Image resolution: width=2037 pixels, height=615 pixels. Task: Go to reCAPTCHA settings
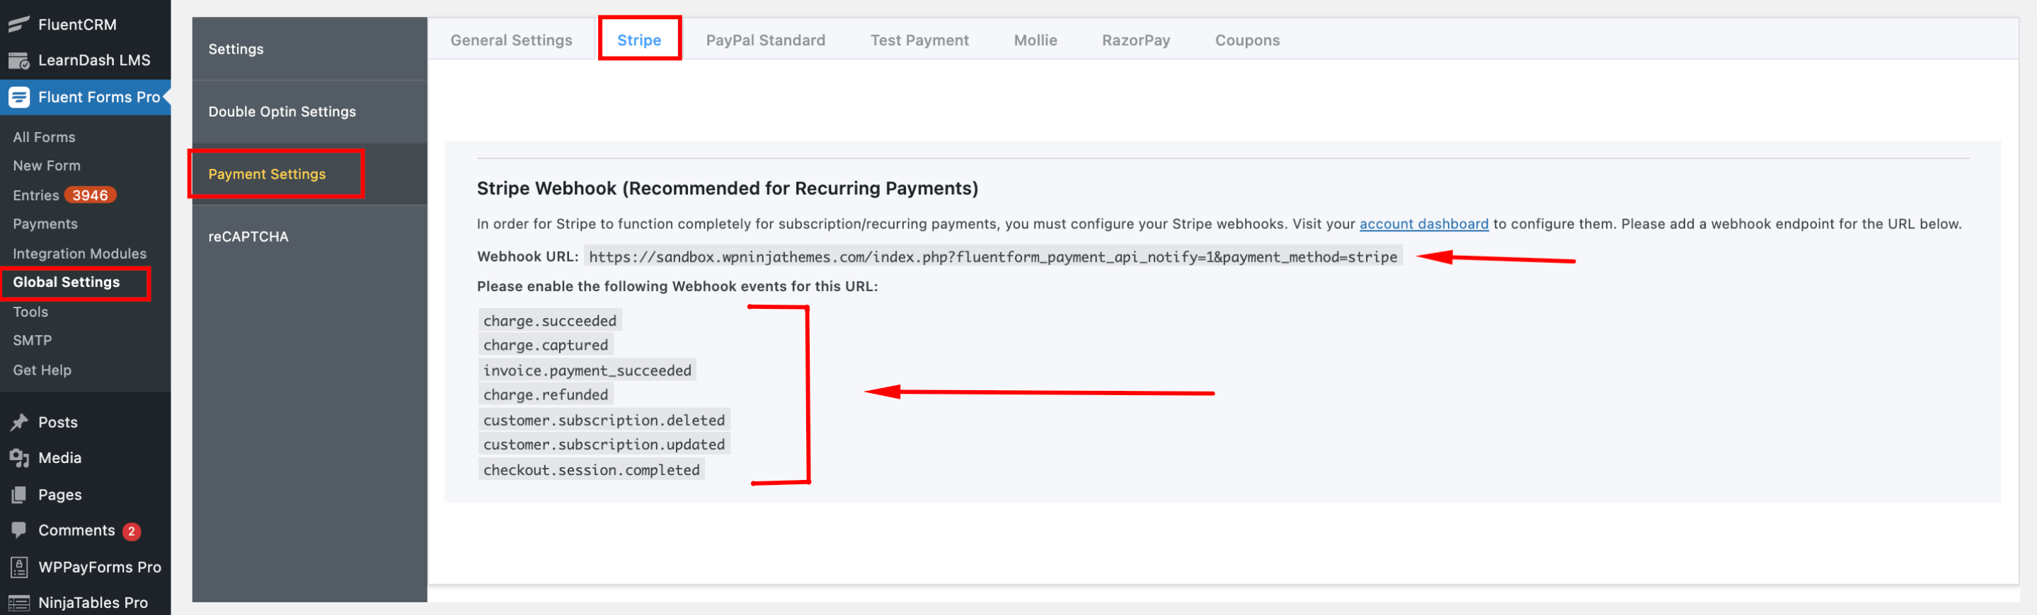pyautogui.click(x=248, y=237)
